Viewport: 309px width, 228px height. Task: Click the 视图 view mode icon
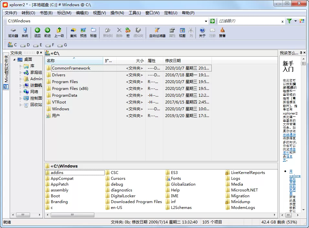click(182, 33)
